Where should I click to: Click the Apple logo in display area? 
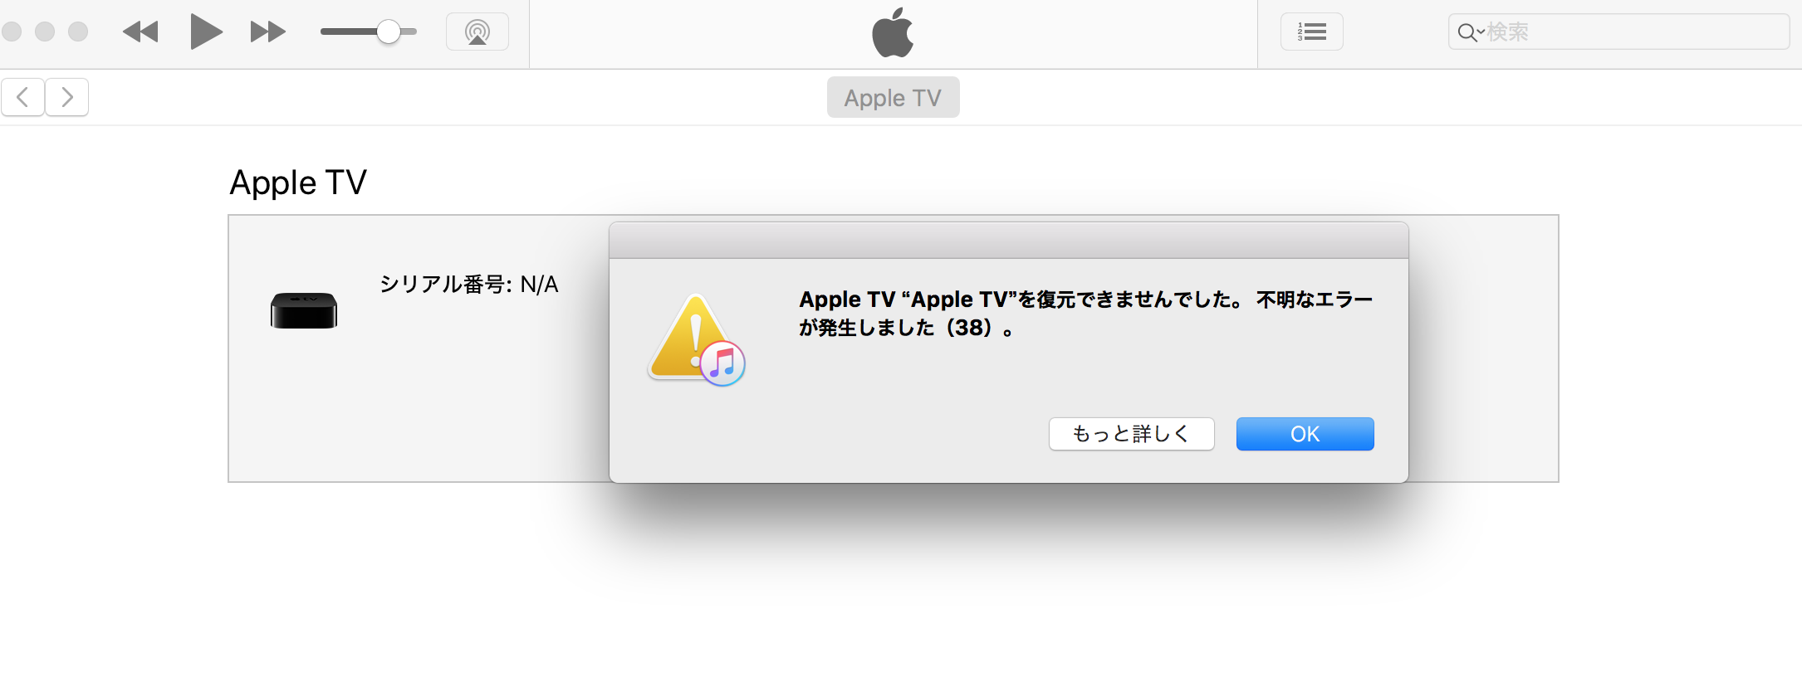click(893, 32)
